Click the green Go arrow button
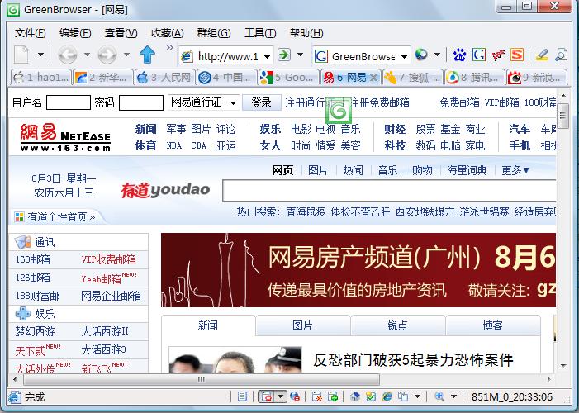The width and height of the screenshot is (579, 413). 284,55
